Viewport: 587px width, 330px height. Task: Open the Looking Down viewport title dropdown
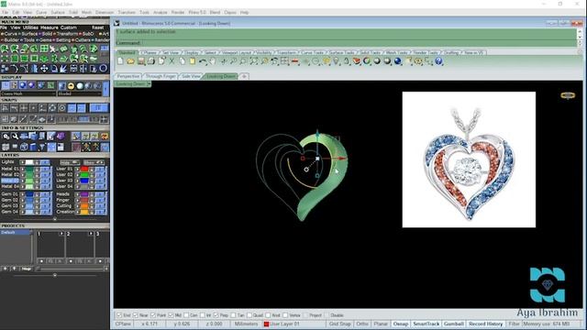pyautogui.click(x=149, y=84)
